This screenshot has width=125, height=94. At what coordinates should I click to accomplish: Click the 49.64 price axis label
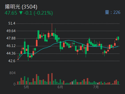pos(11,31)
